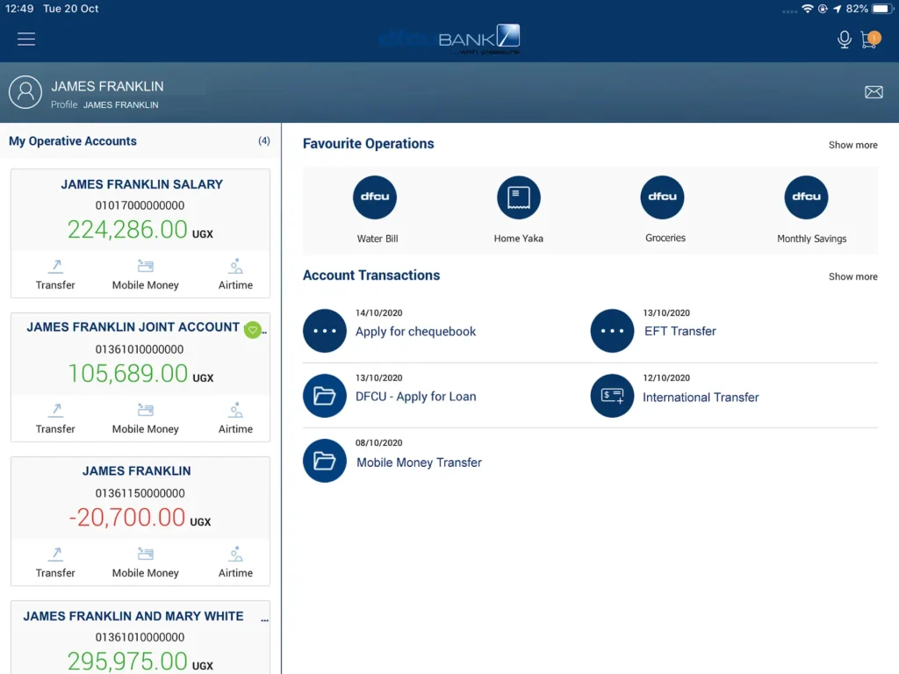Select the Home Yaka favourite operation
The height and width of the screenshot is (674, 899).
click(x=519, y=197)
